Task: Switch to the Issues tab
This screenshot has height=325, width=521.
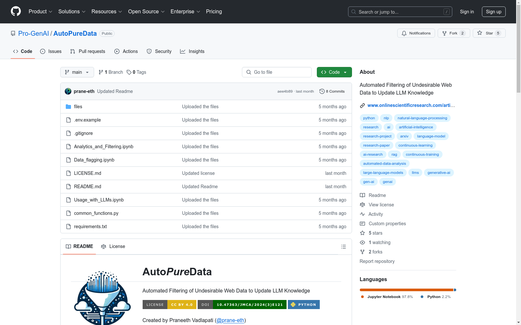Action: click(x=51, y=51)
